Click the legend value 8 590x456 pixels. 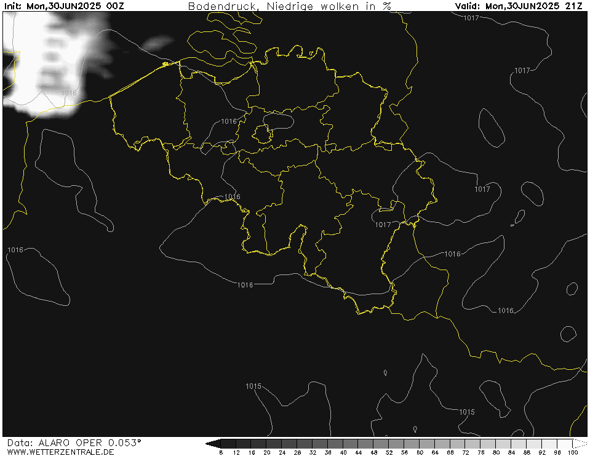pos(221,452)
